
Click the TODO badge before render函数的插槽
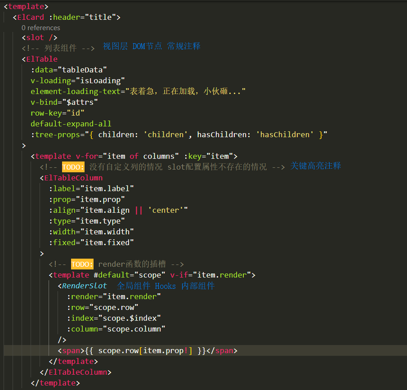(x=82, y=264)
